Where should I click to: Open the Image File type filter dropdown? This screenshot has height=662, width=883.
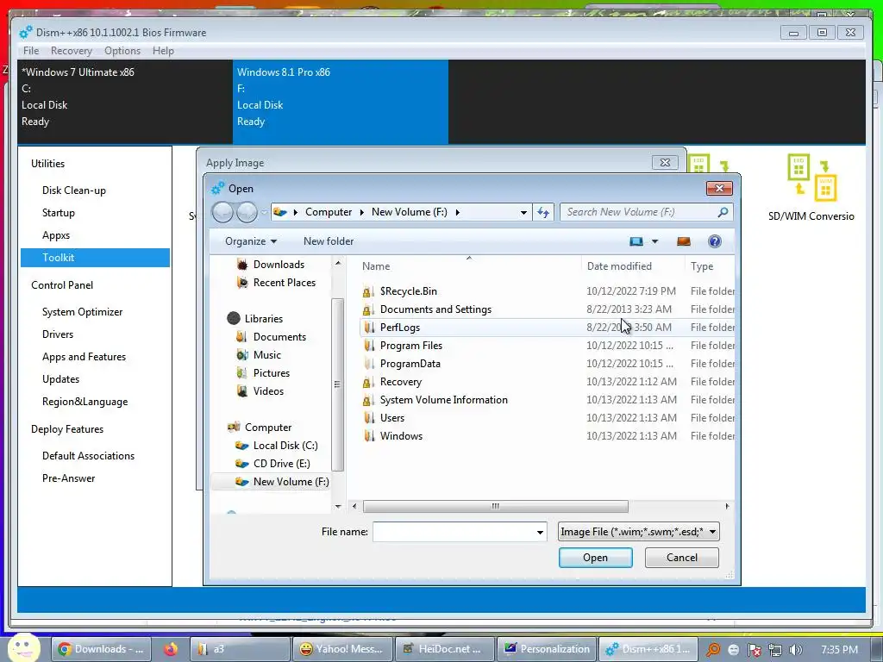pyautogui.click(x=639, y=531)
